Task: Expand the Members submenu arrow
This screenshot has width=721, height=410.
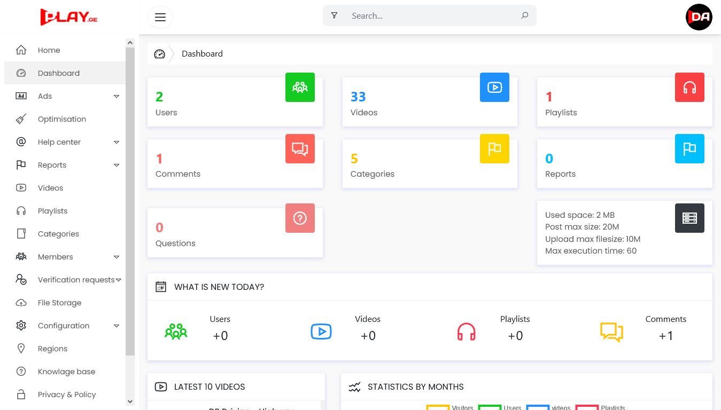Action: point(117,257)
